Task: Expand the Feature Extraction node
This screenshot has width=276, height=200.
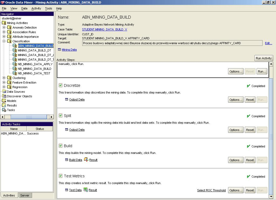Action: [x=4, y=82]
